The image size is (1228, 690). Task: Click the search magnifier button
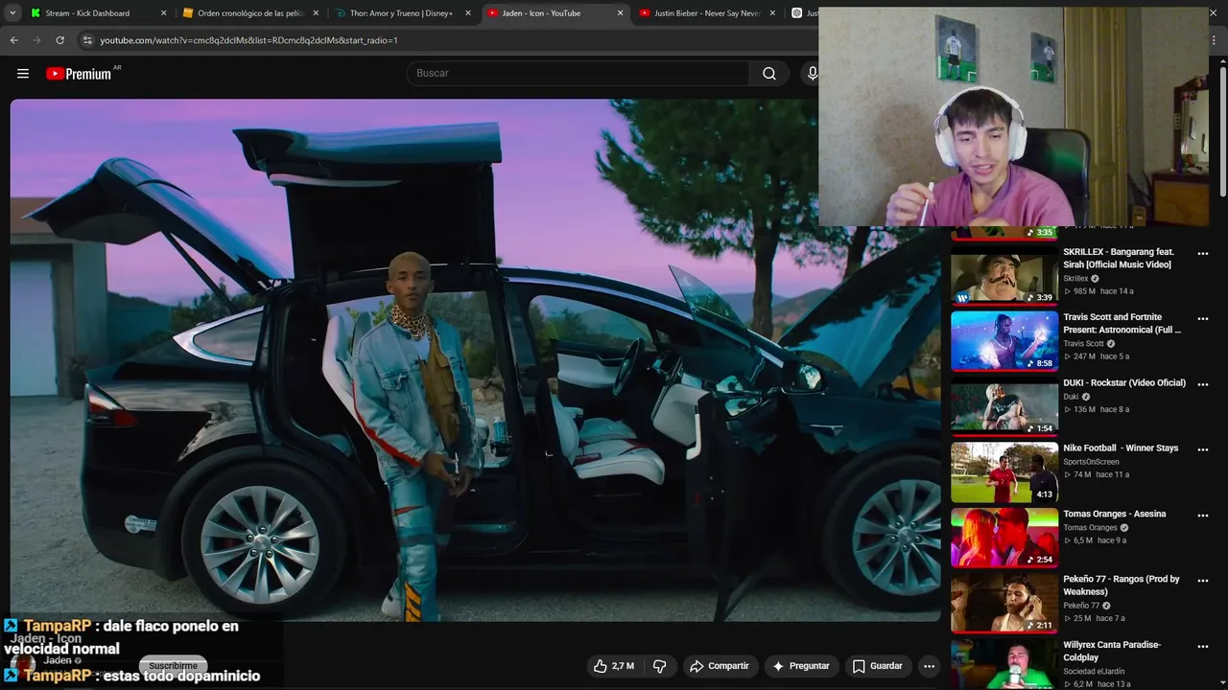coord(769,74)
